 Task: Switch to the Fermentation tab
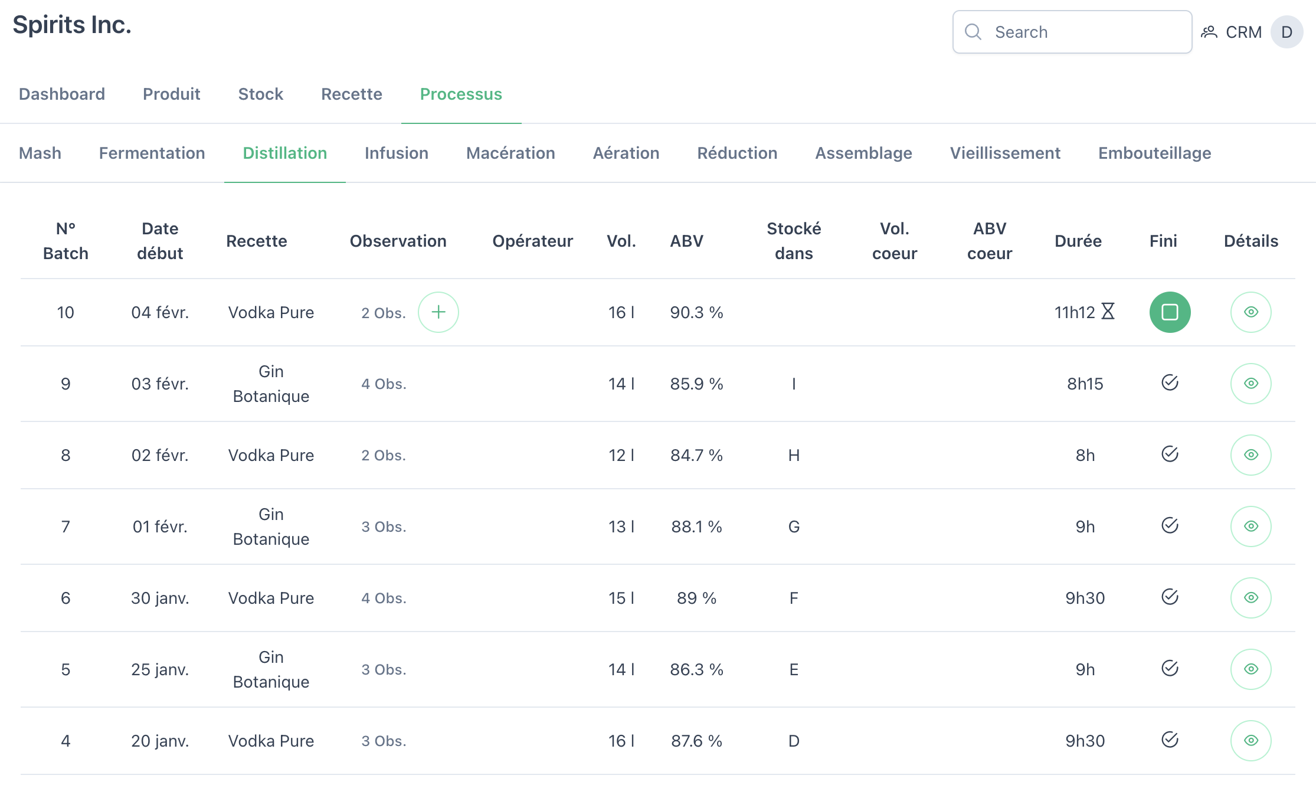(152, 153)
